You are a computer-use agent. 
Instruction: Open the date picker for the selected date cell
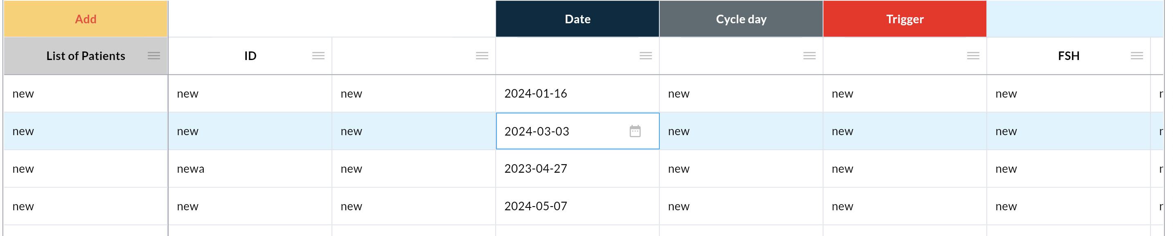pyautogui.click(x=636, y=131)
